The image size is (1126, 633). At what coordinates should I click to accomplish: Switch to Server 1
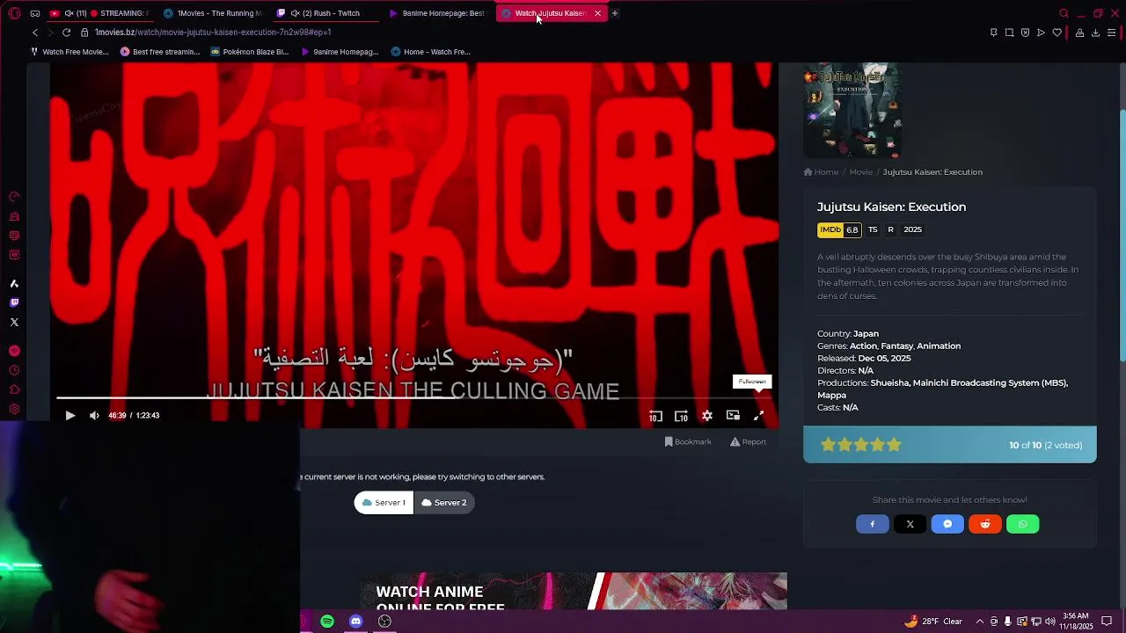pos(384,503)
